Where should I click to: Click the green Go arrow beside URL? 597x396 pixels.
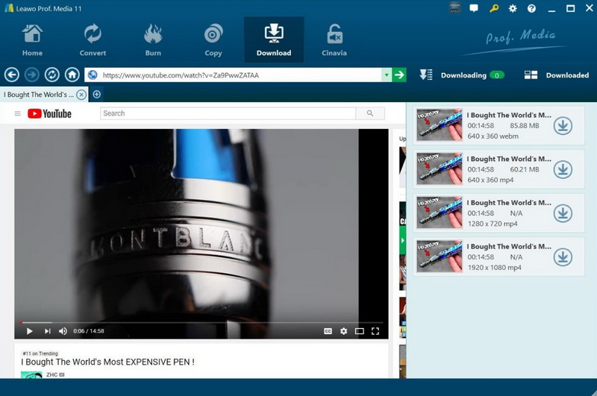400,75
